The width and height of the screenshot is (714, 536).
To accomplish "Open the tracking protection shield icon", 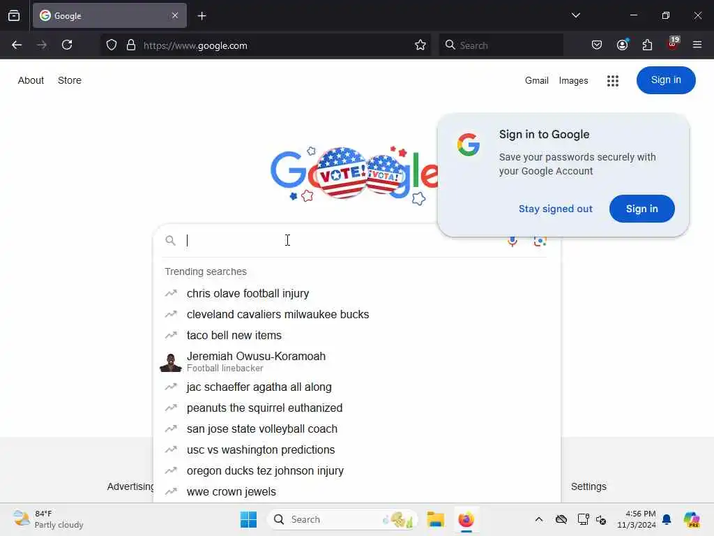I will point(112,45).
